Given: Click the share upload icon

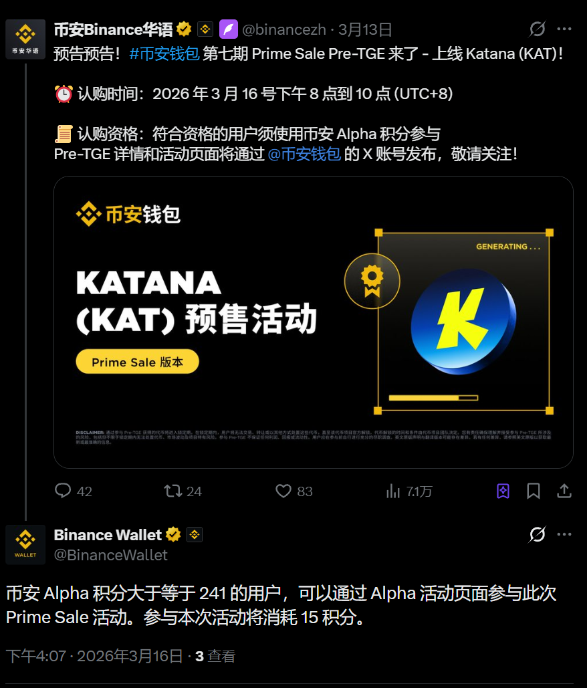Looking at the screenshot, I should click(564, 491).
